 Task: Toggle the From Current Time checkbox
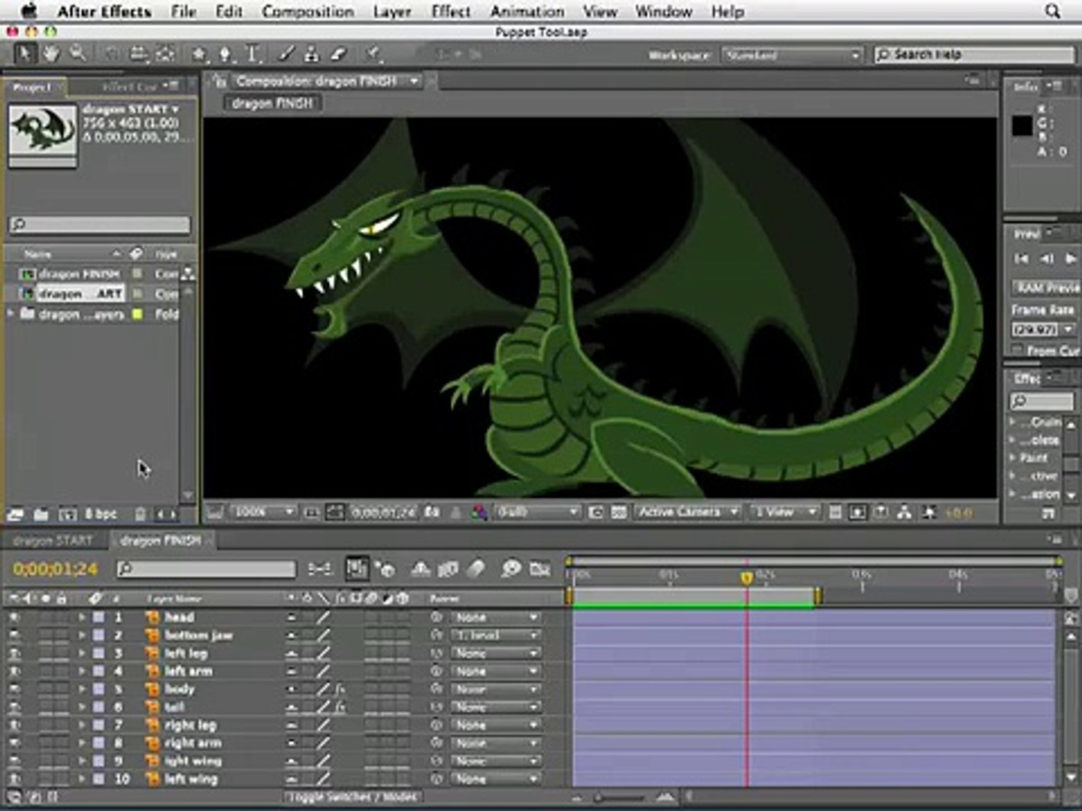click(1017, 351)
